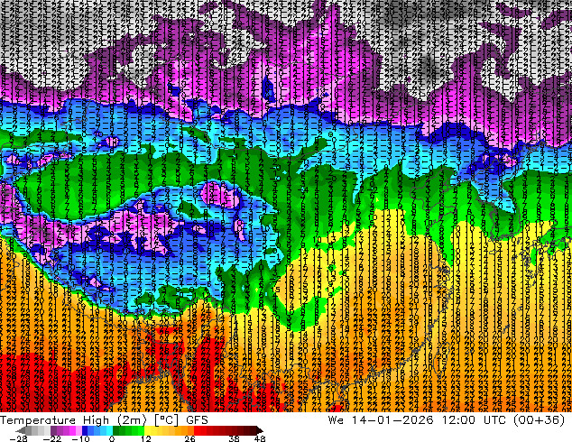Image resolution: width=572 pixels, height=442 pixels.
Task: Click the cyan swatch just left of 0
Action: click(109, 430)
